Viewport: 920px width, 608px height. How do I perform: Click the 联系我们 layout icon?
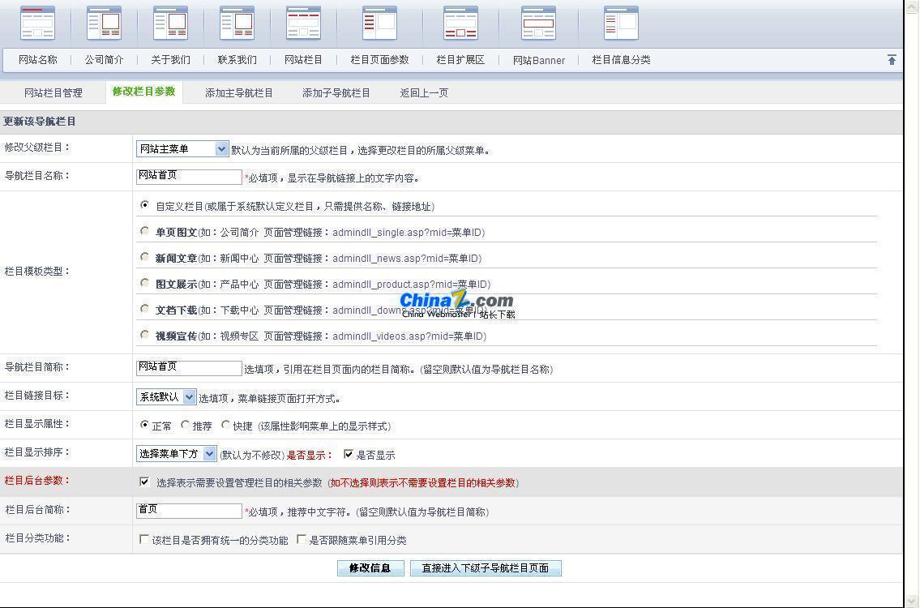(x=237, y=23)
